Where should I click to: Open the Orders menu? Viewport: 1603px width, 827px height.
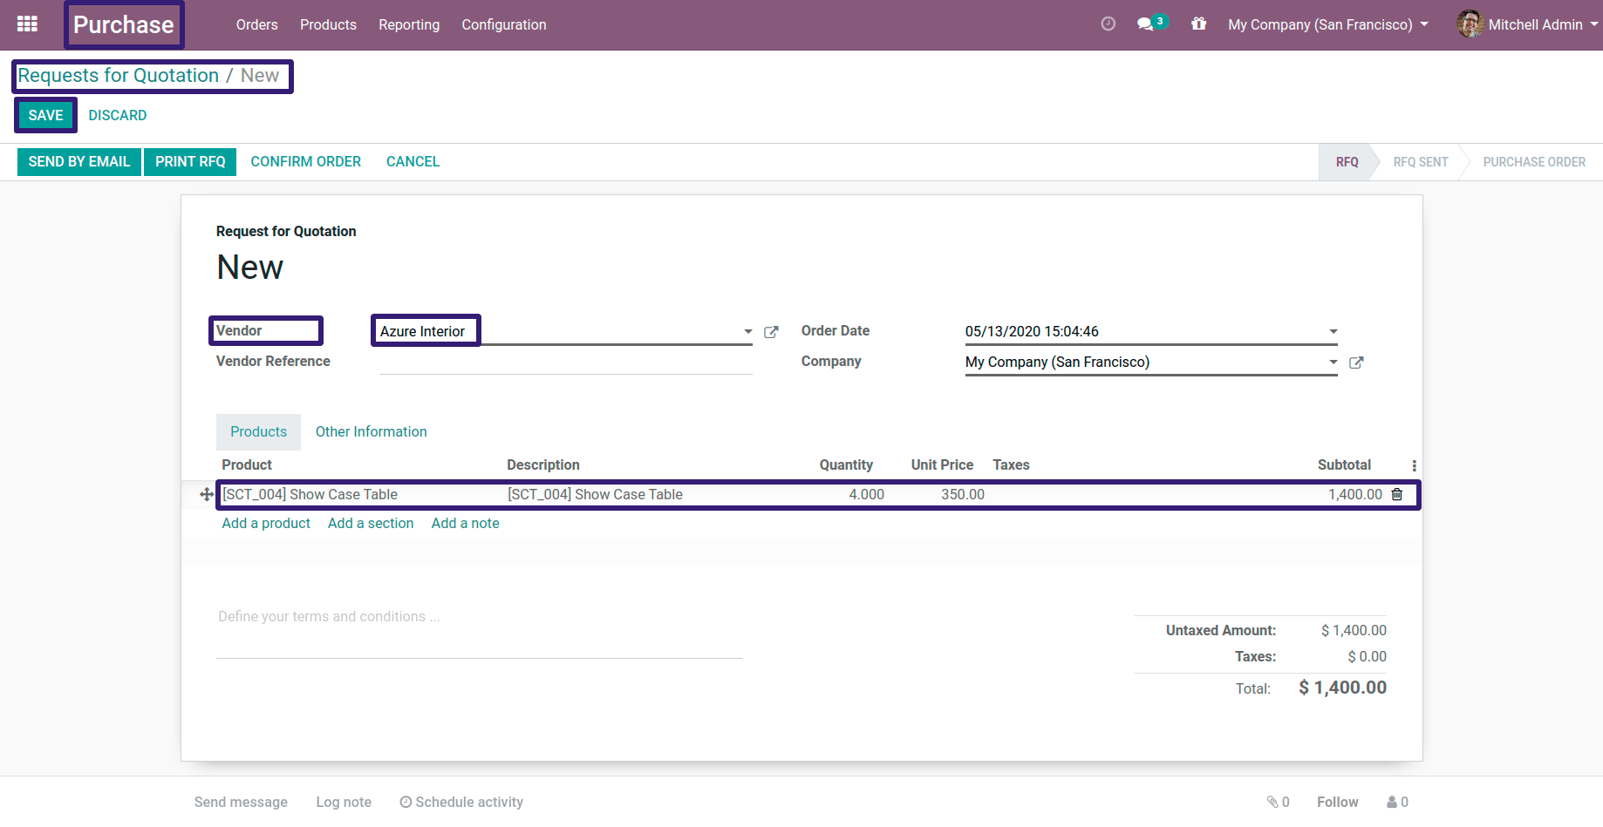tap(257, 24)
